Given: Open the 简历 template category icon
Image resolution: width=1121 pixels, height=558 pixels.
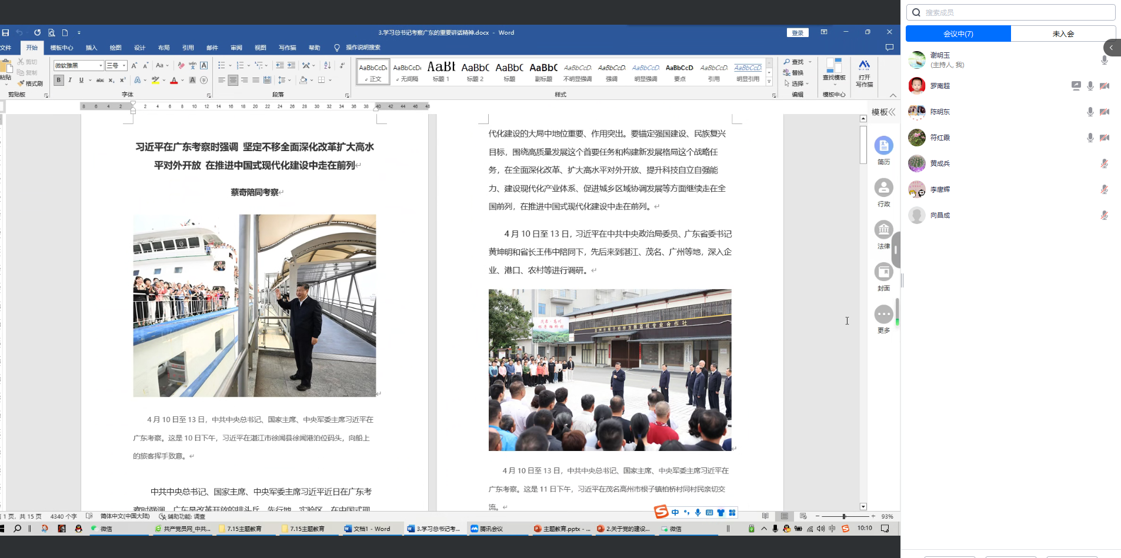Looking at the screenshot, I should (x=883, y=145).
